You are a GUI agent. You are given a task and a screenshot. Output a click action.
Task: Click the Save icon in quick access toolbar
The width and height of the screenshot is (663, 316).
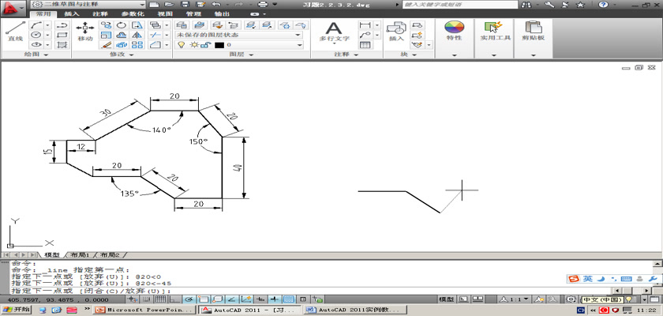coord(185,4)
